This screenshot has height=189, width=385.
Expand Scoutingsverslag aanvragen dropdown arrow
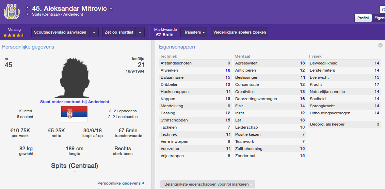(x=94, y=33)
